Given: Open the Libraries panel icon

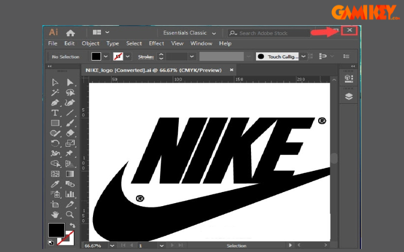Looking at the screenshot, I should click(x=348, y=79).
